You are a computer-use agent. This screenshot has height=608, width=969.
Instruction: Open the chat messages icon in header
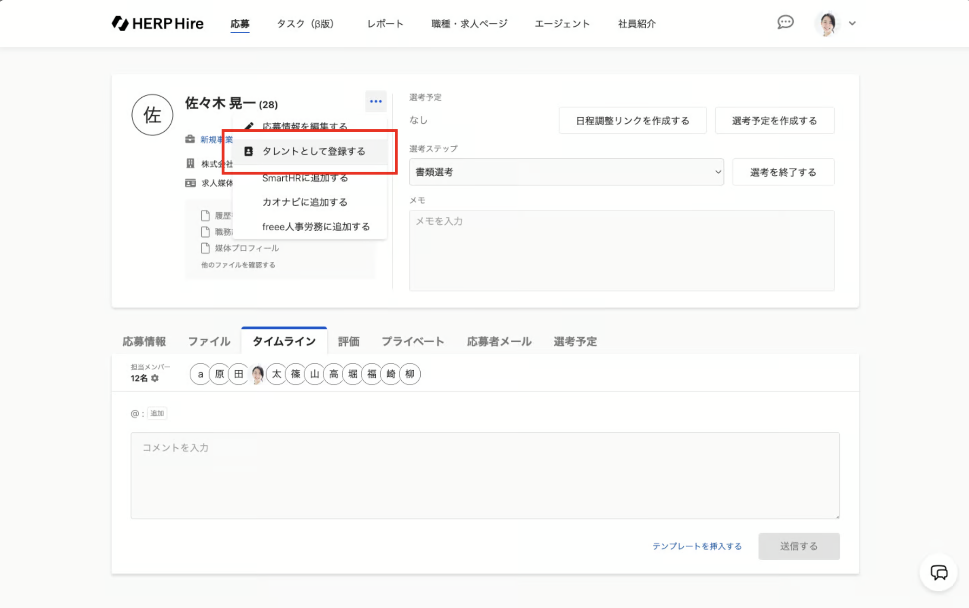[785, 22]
